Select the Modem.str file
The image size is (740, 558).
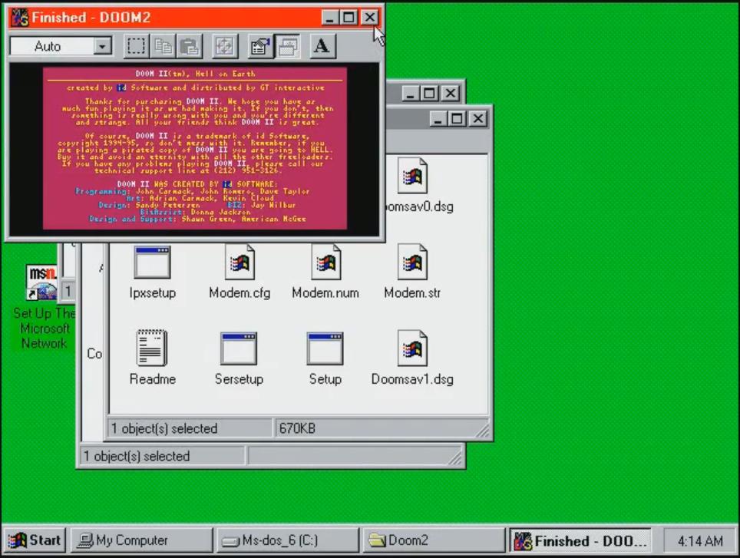(x=411, y=261)
